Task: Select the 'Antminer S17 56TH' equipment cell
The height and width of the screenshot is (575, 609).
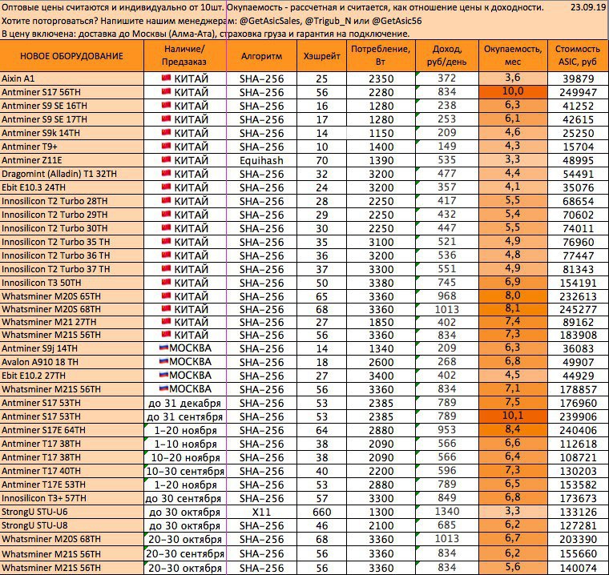Action: pyautogui.click(x=72, y=92)
